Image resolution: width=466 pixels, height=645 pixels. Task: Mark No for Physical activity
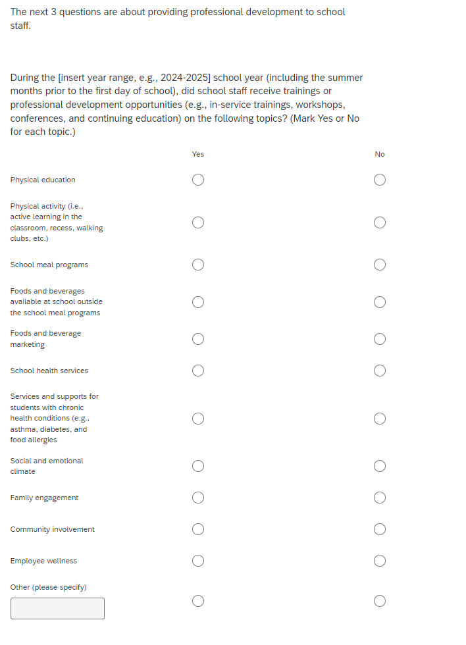(x=379, y=222)
